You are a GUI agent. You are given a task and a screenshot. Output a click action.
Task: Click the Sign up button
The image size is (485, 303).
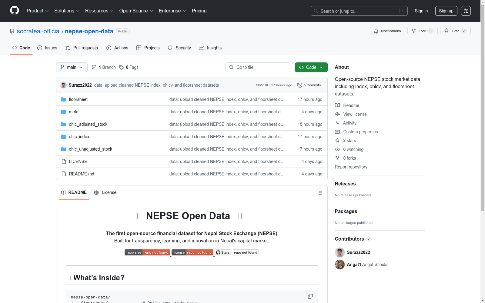click(446, 11)
